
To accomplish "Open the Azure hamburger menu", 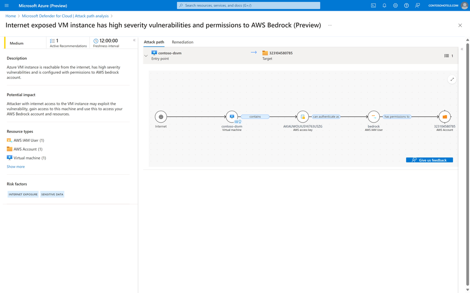I will 7,5.
